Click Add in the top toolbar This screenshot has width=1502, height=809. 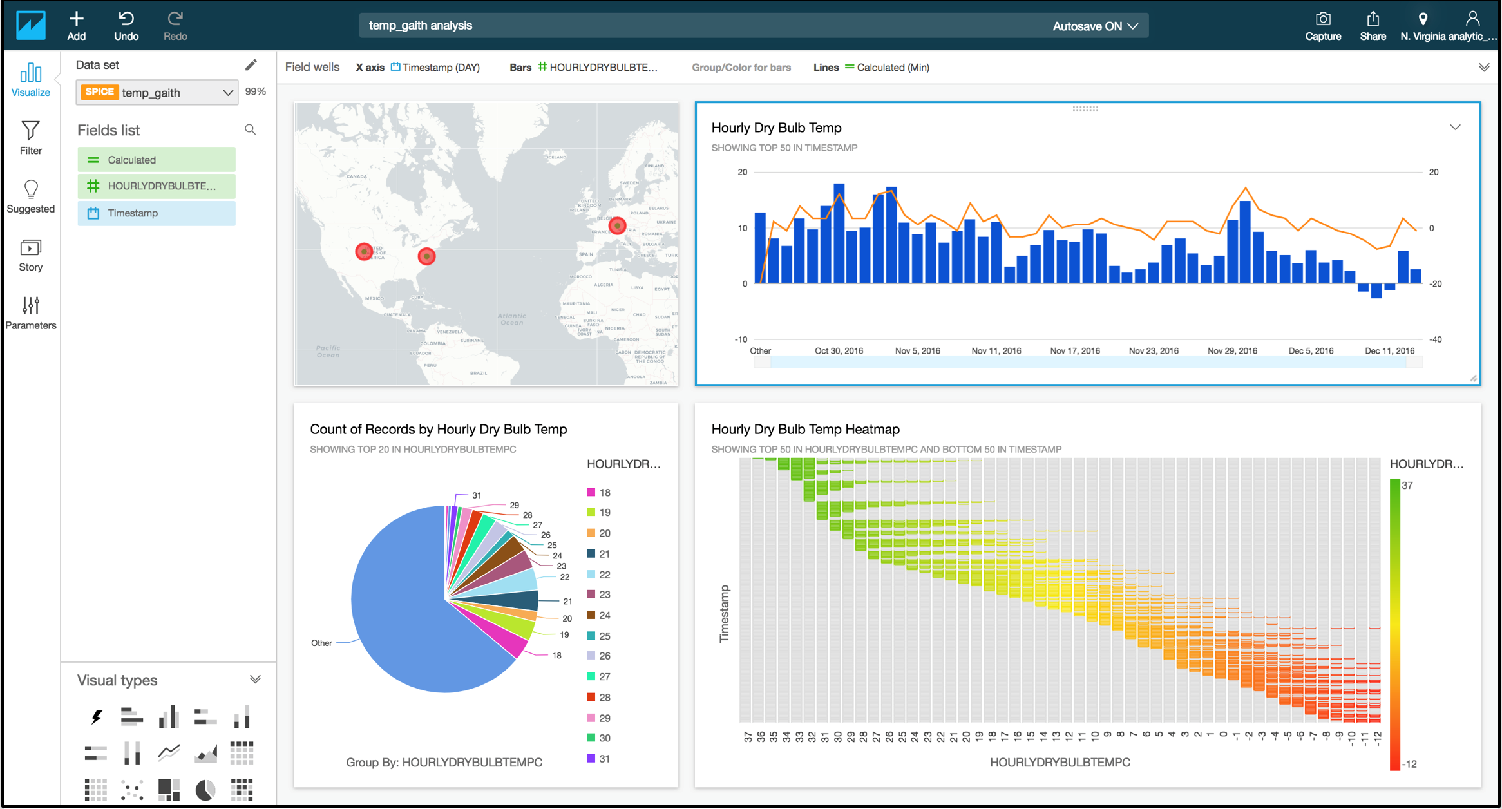(x=77, y=26)
